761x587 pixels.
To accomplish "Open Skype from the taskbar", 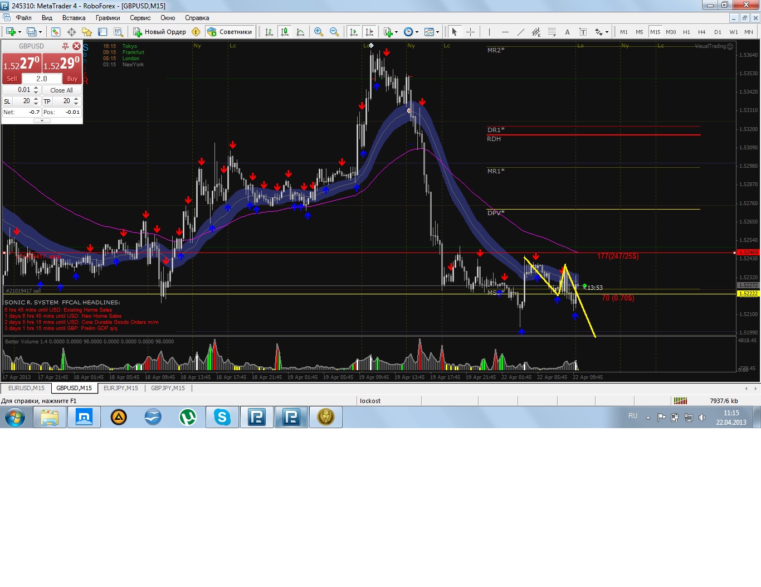I will click(x=222, y=417).
